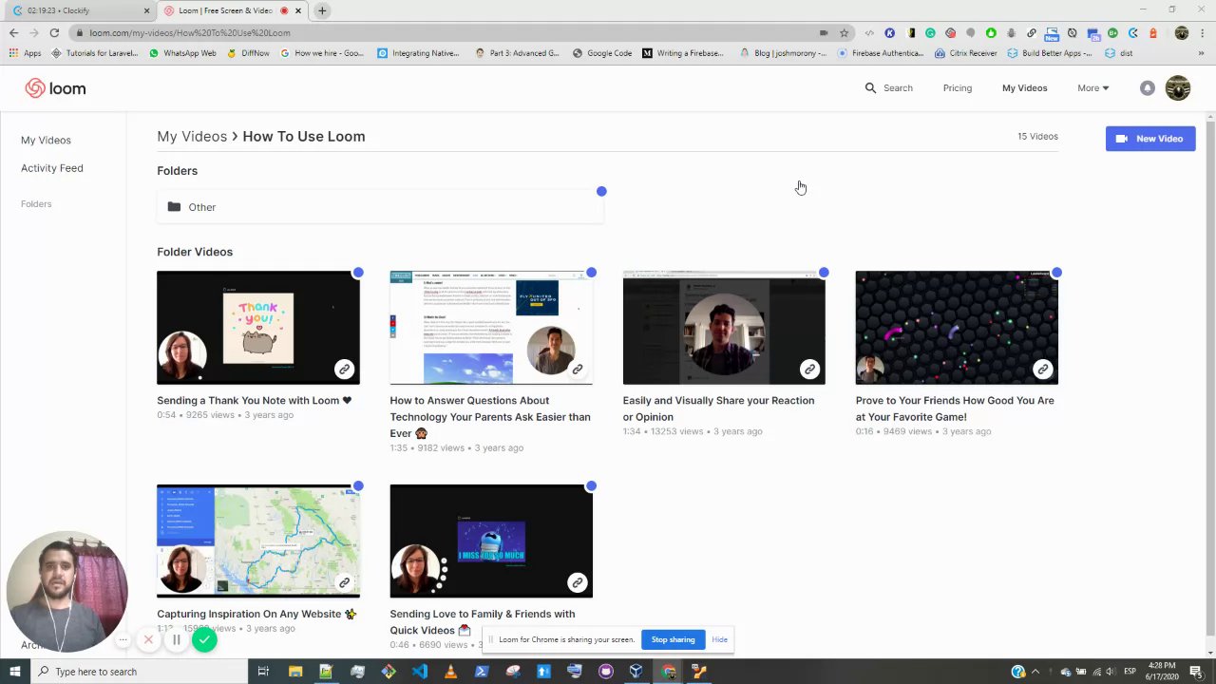Open recording options three-dot button
Image resolution: width=1216 pixels, height=684 pixels.
[123, 639]
